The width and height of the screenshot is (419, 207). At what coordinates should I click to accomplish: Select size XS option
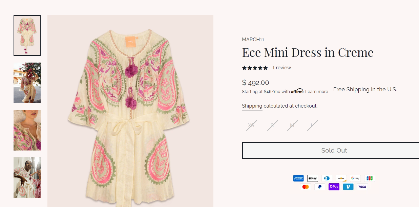tap(251, 125)
